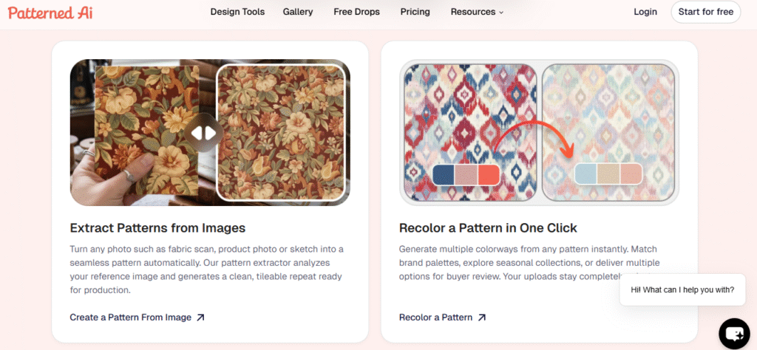Open Free Drops in the navigation bar
The width and height of the screenshot is (757, 350).
tap(356, 12)
